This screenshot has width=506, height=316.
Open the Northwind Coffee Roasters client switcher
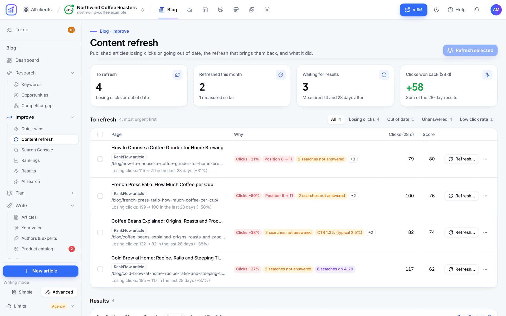105,10
